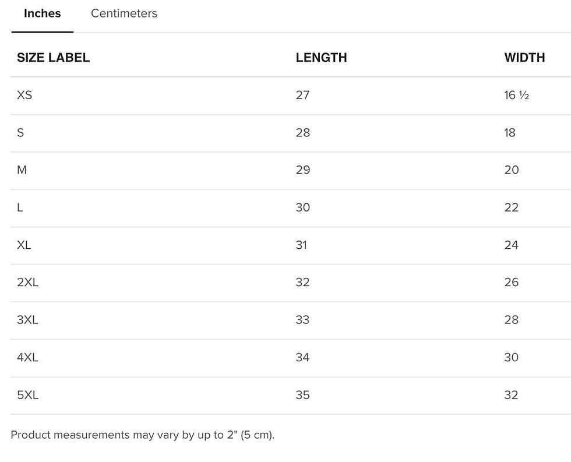The height and width of the screenshot is (462, 571).
Task: Select the 3XL size row label
Action: tap(27, 320)
